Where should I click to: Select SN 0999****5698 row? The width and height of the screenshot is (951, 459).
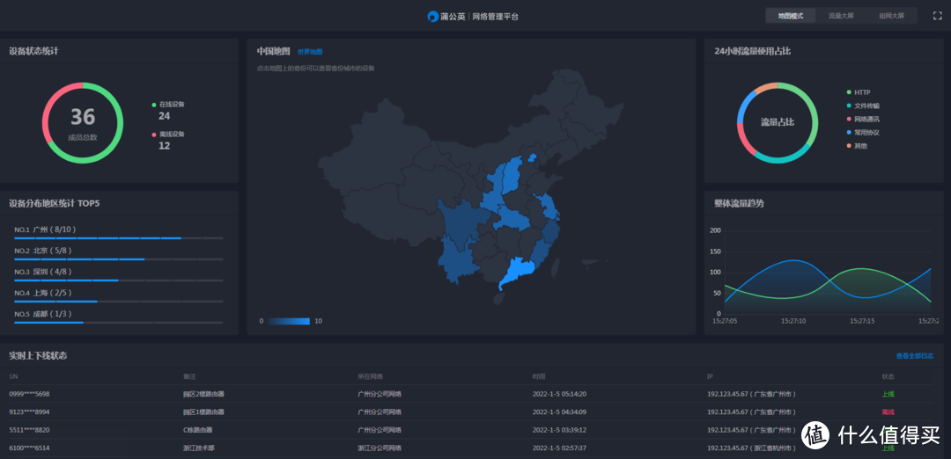[471, 394]
